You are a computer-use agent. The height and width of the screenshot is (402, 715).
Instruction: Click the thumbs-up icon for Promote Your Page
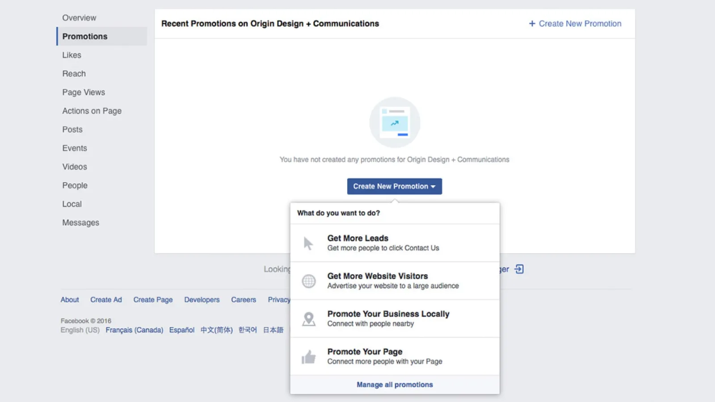(x=308, y=357)
